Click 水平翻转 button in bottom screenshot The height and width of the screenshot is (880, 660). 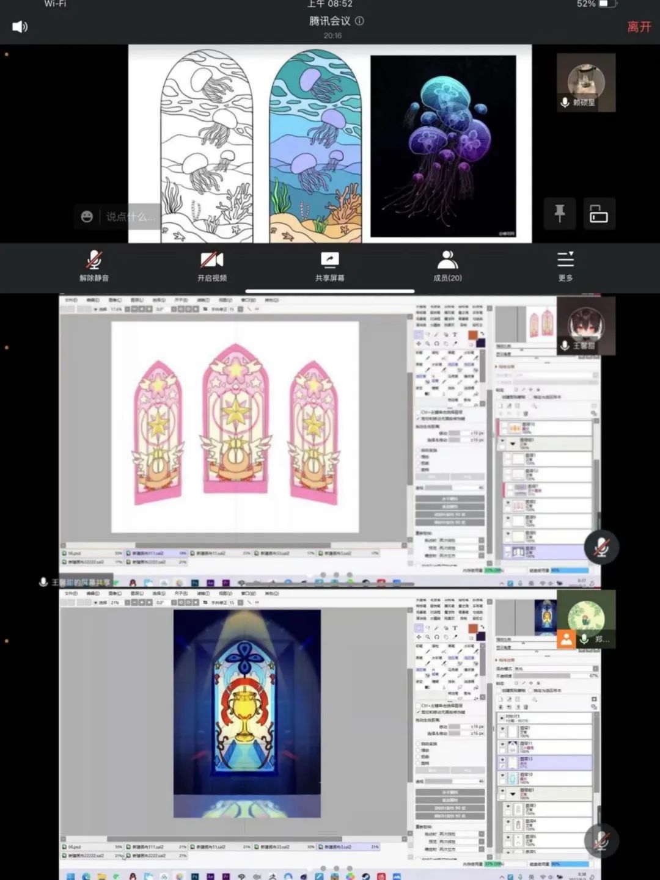click(450, 792)
